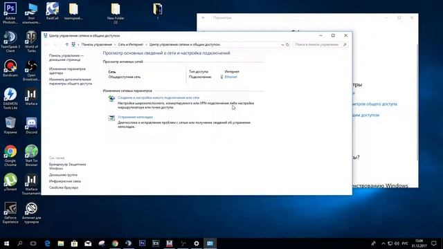The width and height of the screenshot is (443, 249).
Task: Select the desktop folder named 1
Action: point(158,11)
